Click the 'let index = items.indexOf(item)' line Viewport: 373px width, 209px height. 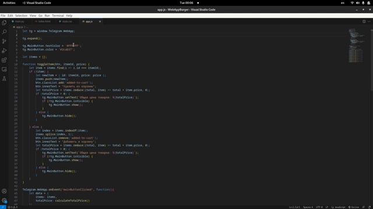tap(62, 131)
